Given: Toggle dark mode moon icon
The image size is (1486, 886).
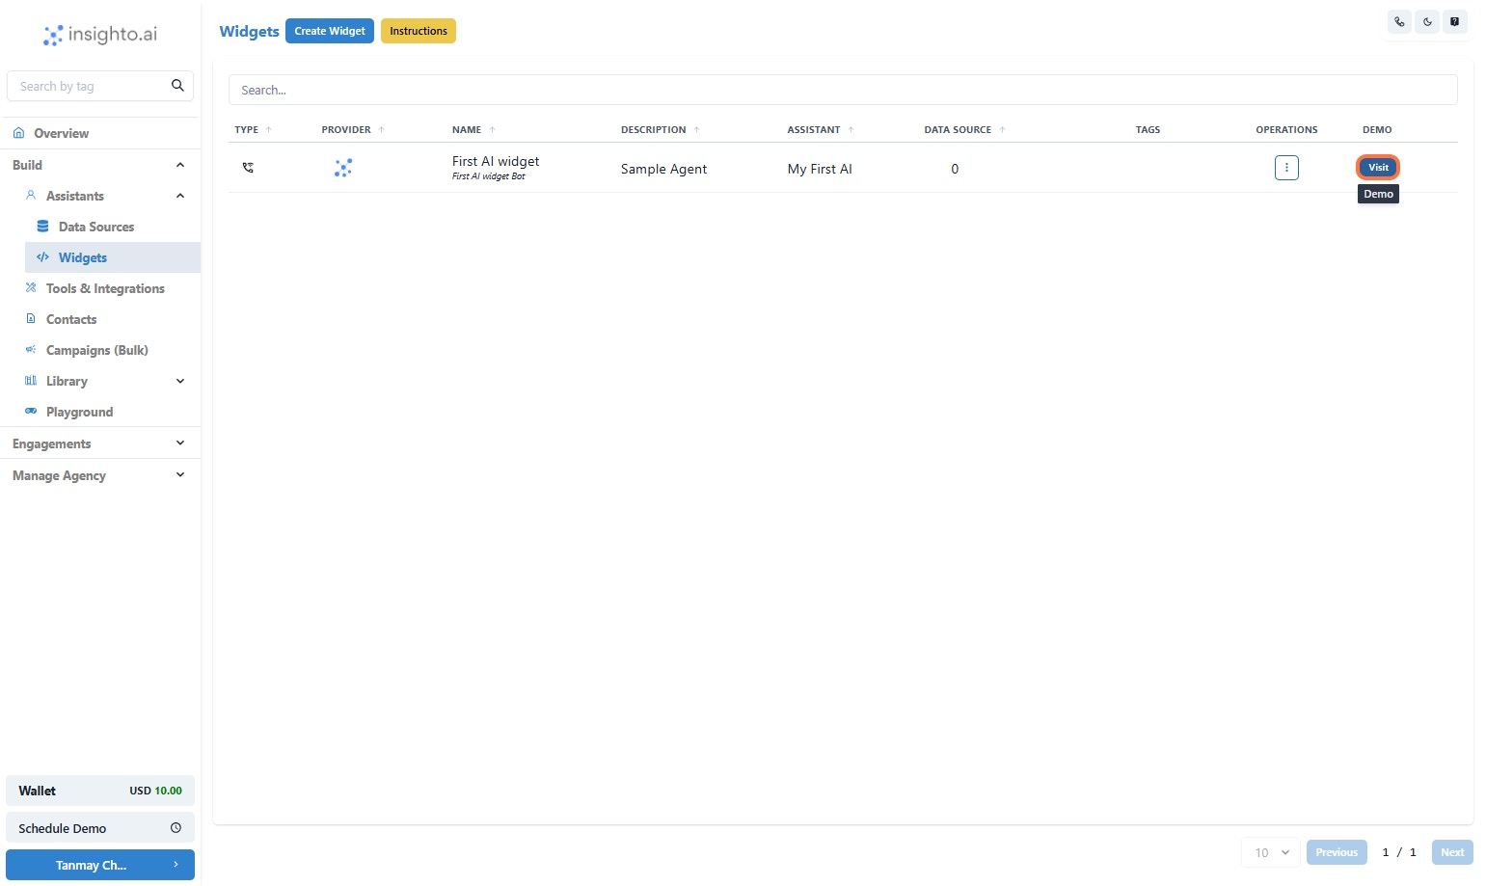Looking at the screenshot, I should click(x=1427, y=21).
